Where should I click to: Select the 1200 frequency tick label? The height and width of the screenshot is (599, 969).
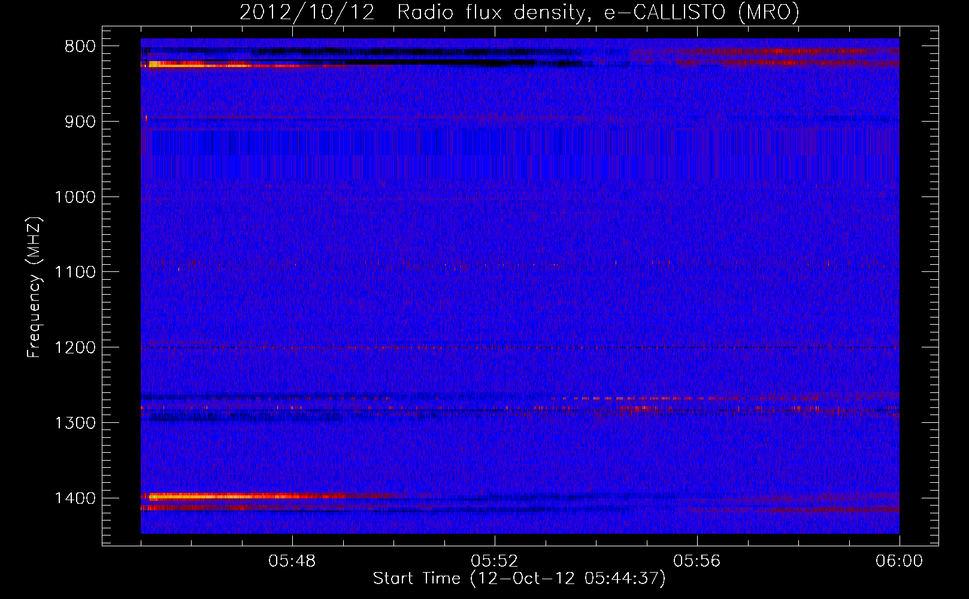[x=75, y=348]
